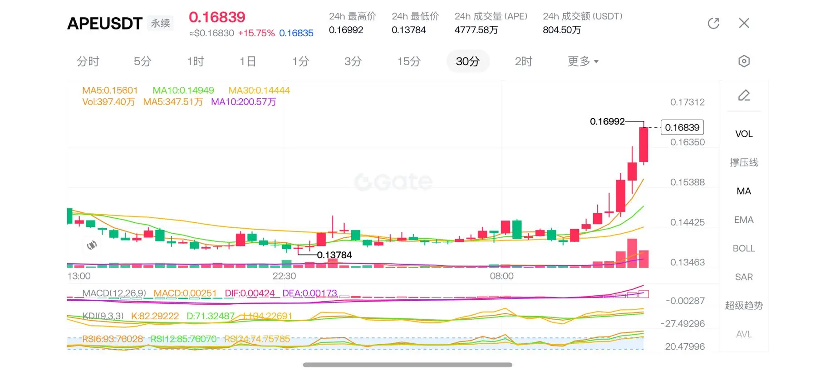Click the current price label 0.16839 on axis
This screenshot has height=375, width=815.
682,127
